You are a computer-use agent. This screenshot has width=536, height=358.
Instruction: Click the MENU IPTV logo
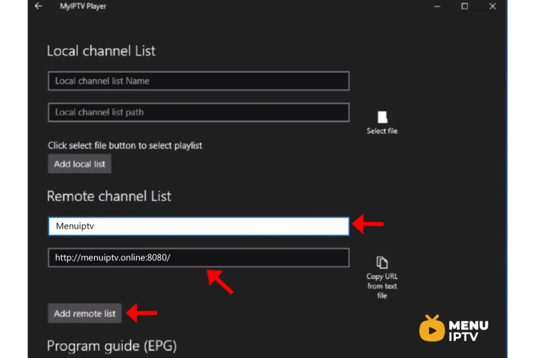coord(453,328)
